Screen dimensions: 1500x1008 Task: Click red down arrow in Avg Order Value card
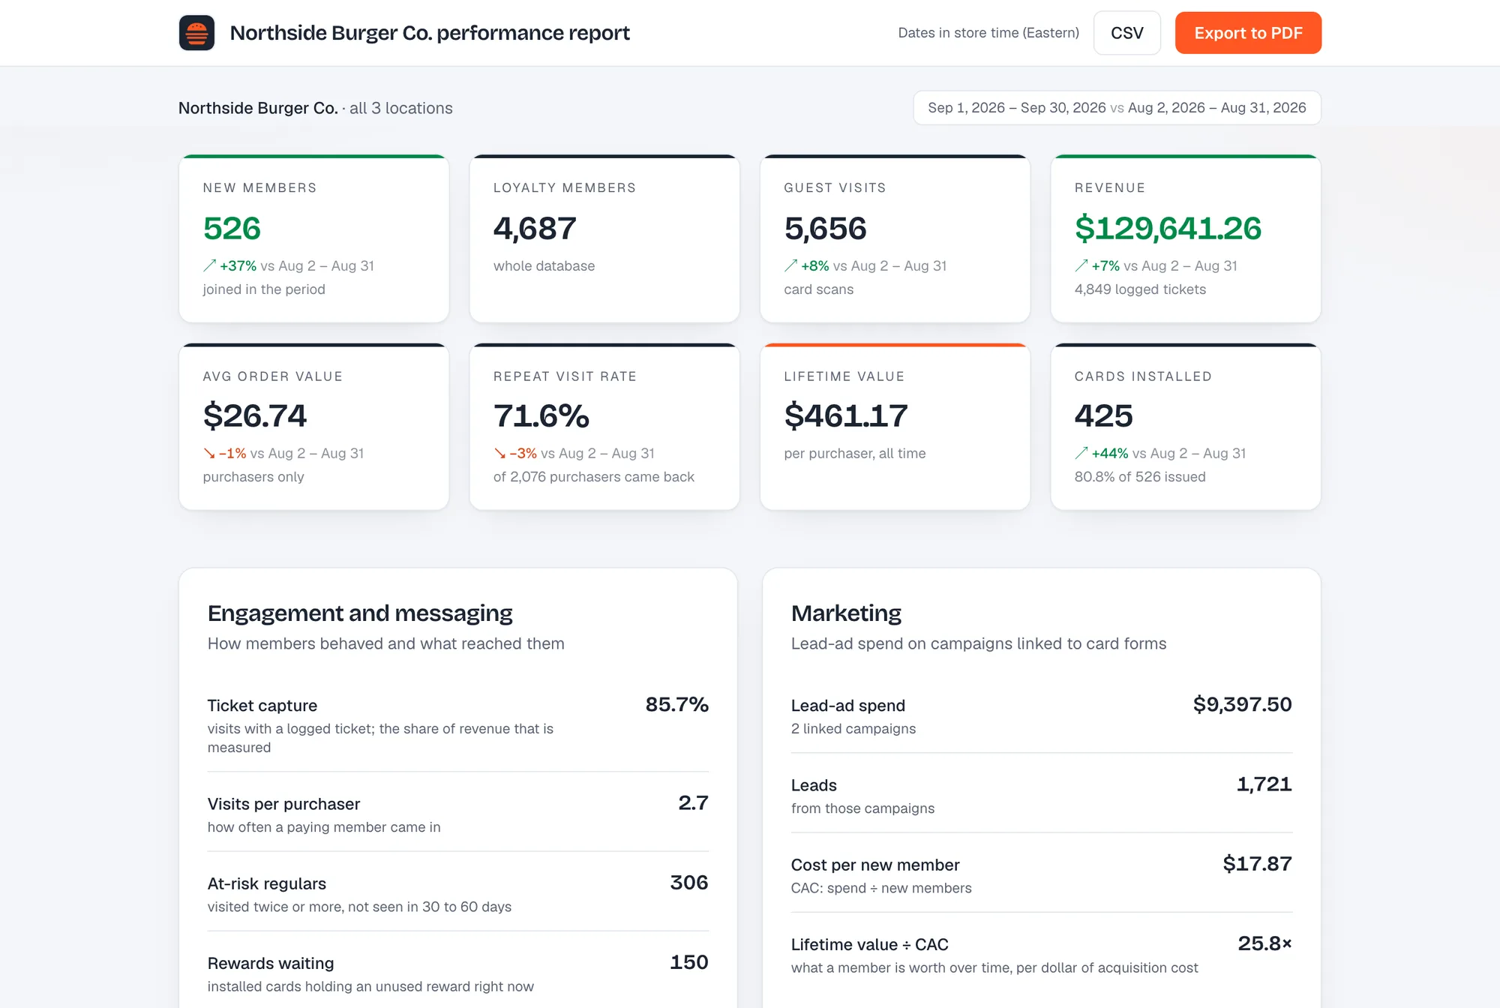click(209, 453)
